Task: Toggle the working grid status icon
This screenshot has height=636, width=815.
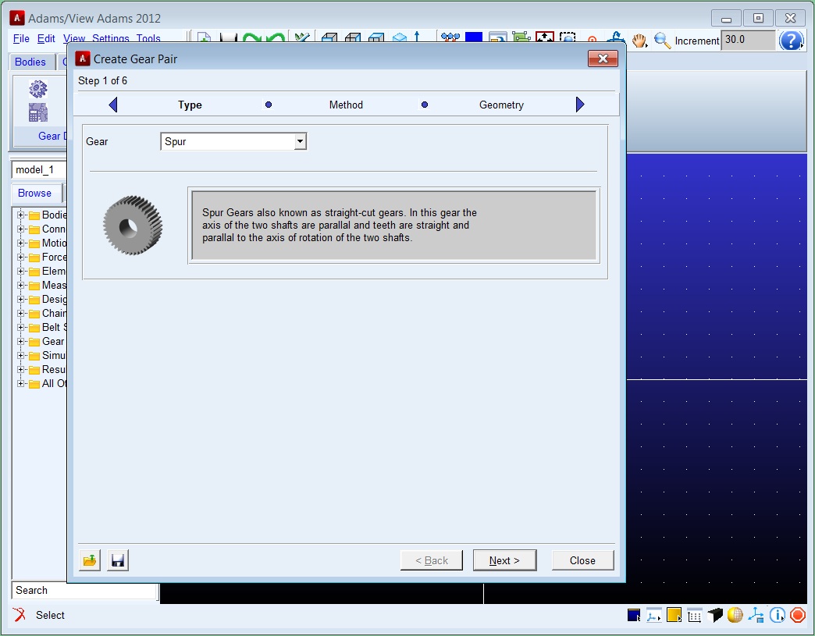Action: 695,615
